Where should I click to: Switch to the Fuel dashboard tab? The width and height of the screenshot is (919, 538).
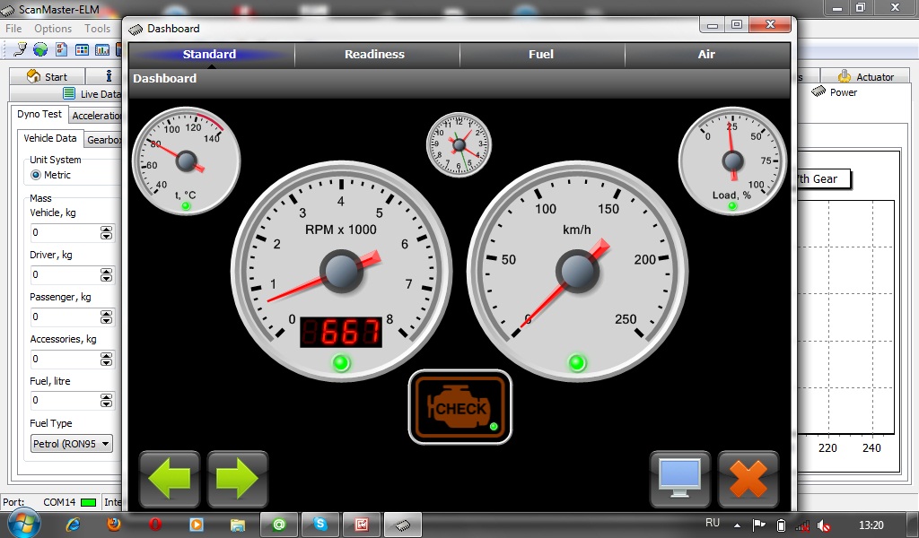click(x=541, y=55)
